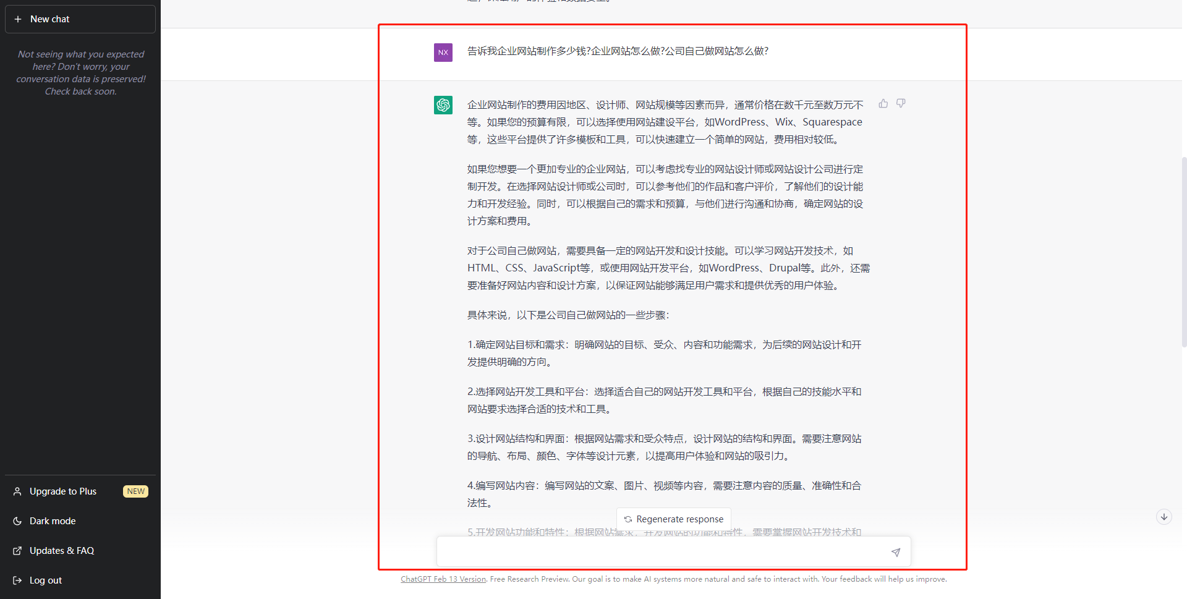Screen dimensions: 1187x599
Task: Click the refresh icon in Regenerate response
Action: [x=628, y=519]
